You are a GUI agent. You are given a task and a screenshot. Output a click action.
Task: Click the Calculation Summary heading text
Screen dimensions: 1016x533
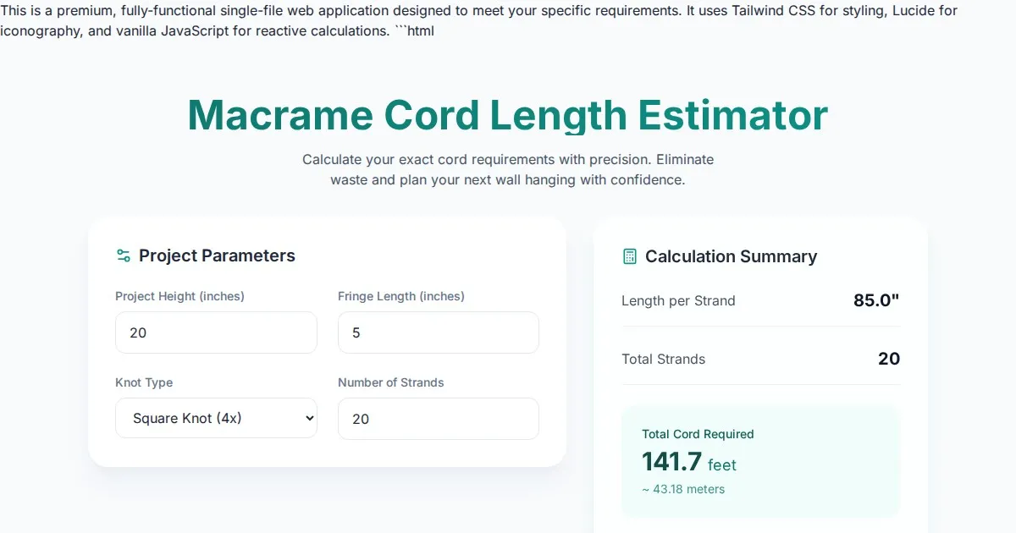731,256
